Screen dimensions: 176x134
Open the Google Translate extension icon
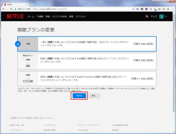coord(137,9)
